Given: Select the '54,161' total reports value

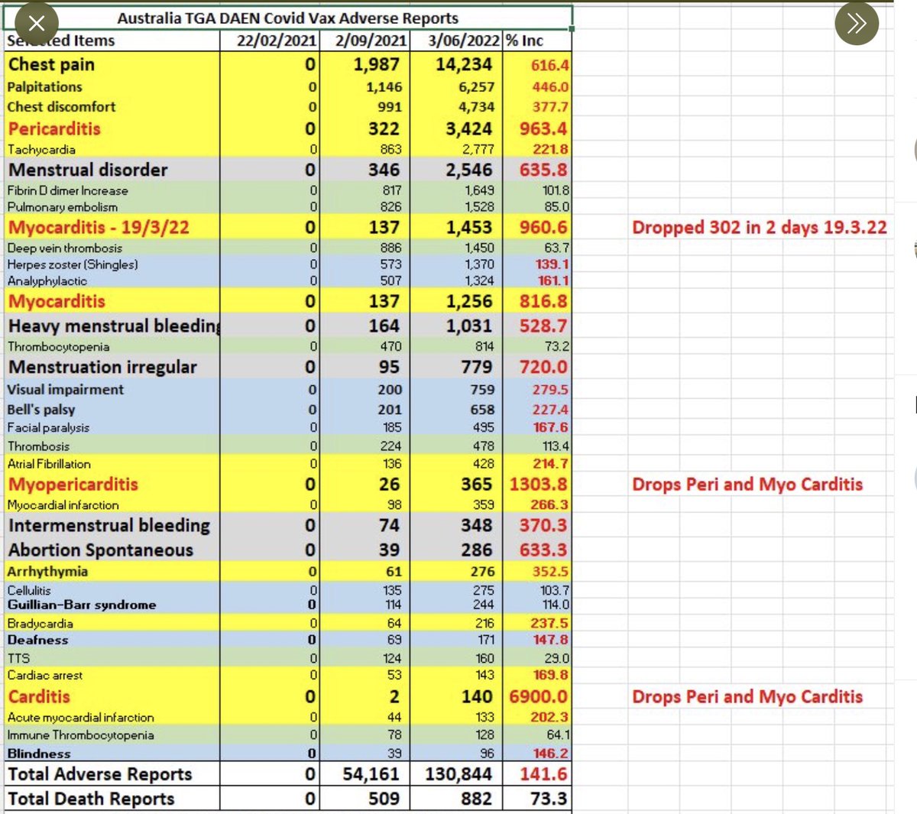Looking at the screenshot, I should (x=371, y=774).
